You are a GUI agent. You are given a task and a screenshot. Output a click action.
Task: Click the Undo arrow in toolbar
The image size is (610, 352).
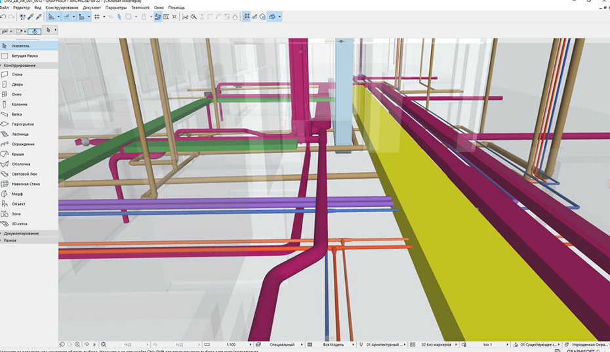point(3,16)
